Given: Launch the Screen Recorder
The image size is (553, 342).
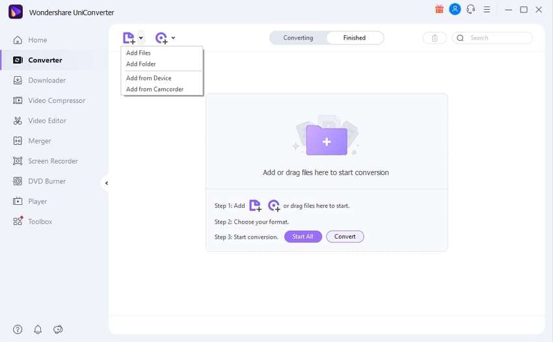Looking at the screenshot, I should coord(53,161).
